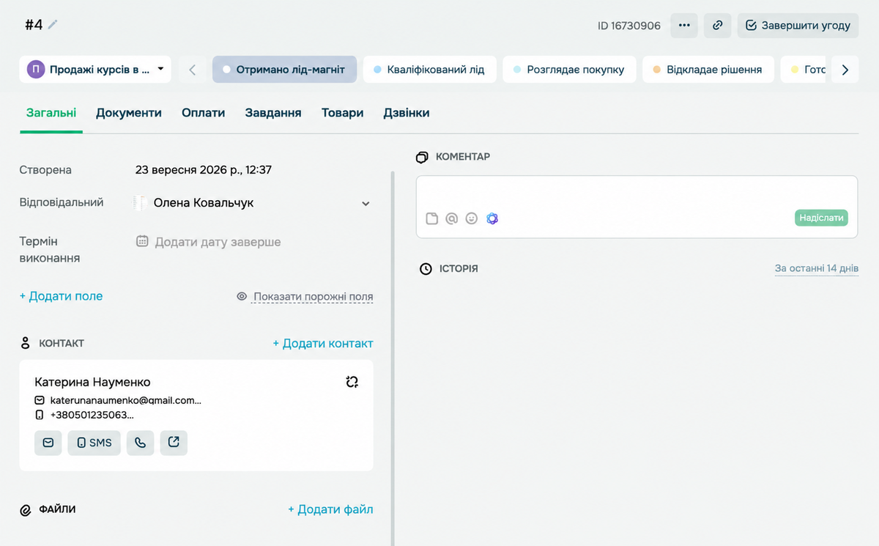Open the Продажі курсів pipeline dropdown

click(x=95, y=70)
